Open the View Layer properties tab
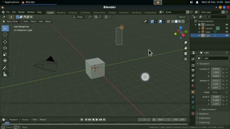The height and width of the screenshot is (129, 230). 193,76
